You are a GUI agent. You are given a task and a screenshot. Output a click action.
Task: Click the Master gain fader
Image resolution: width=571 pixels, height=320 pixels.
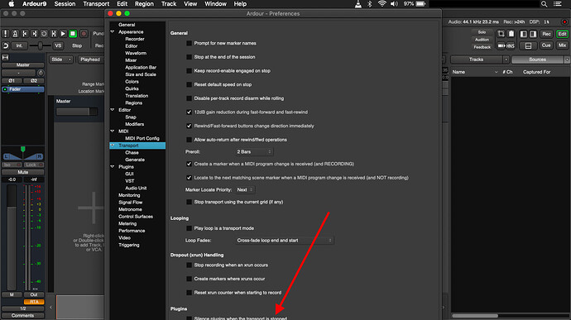click(12, 237)
